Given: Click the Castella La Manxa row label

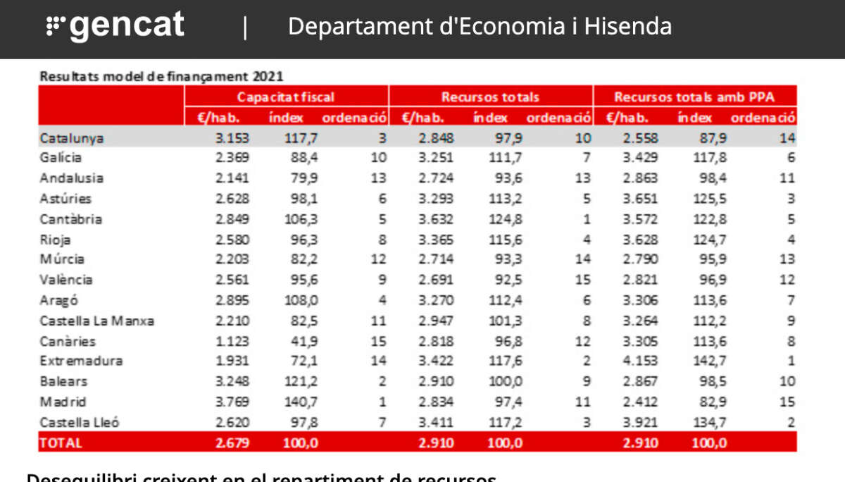Looking at the screenshot, I should (x=97, y=321).
